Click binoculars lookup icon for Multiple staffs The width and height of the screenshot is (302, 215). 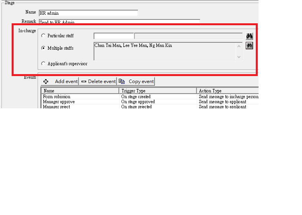[250, 46]
